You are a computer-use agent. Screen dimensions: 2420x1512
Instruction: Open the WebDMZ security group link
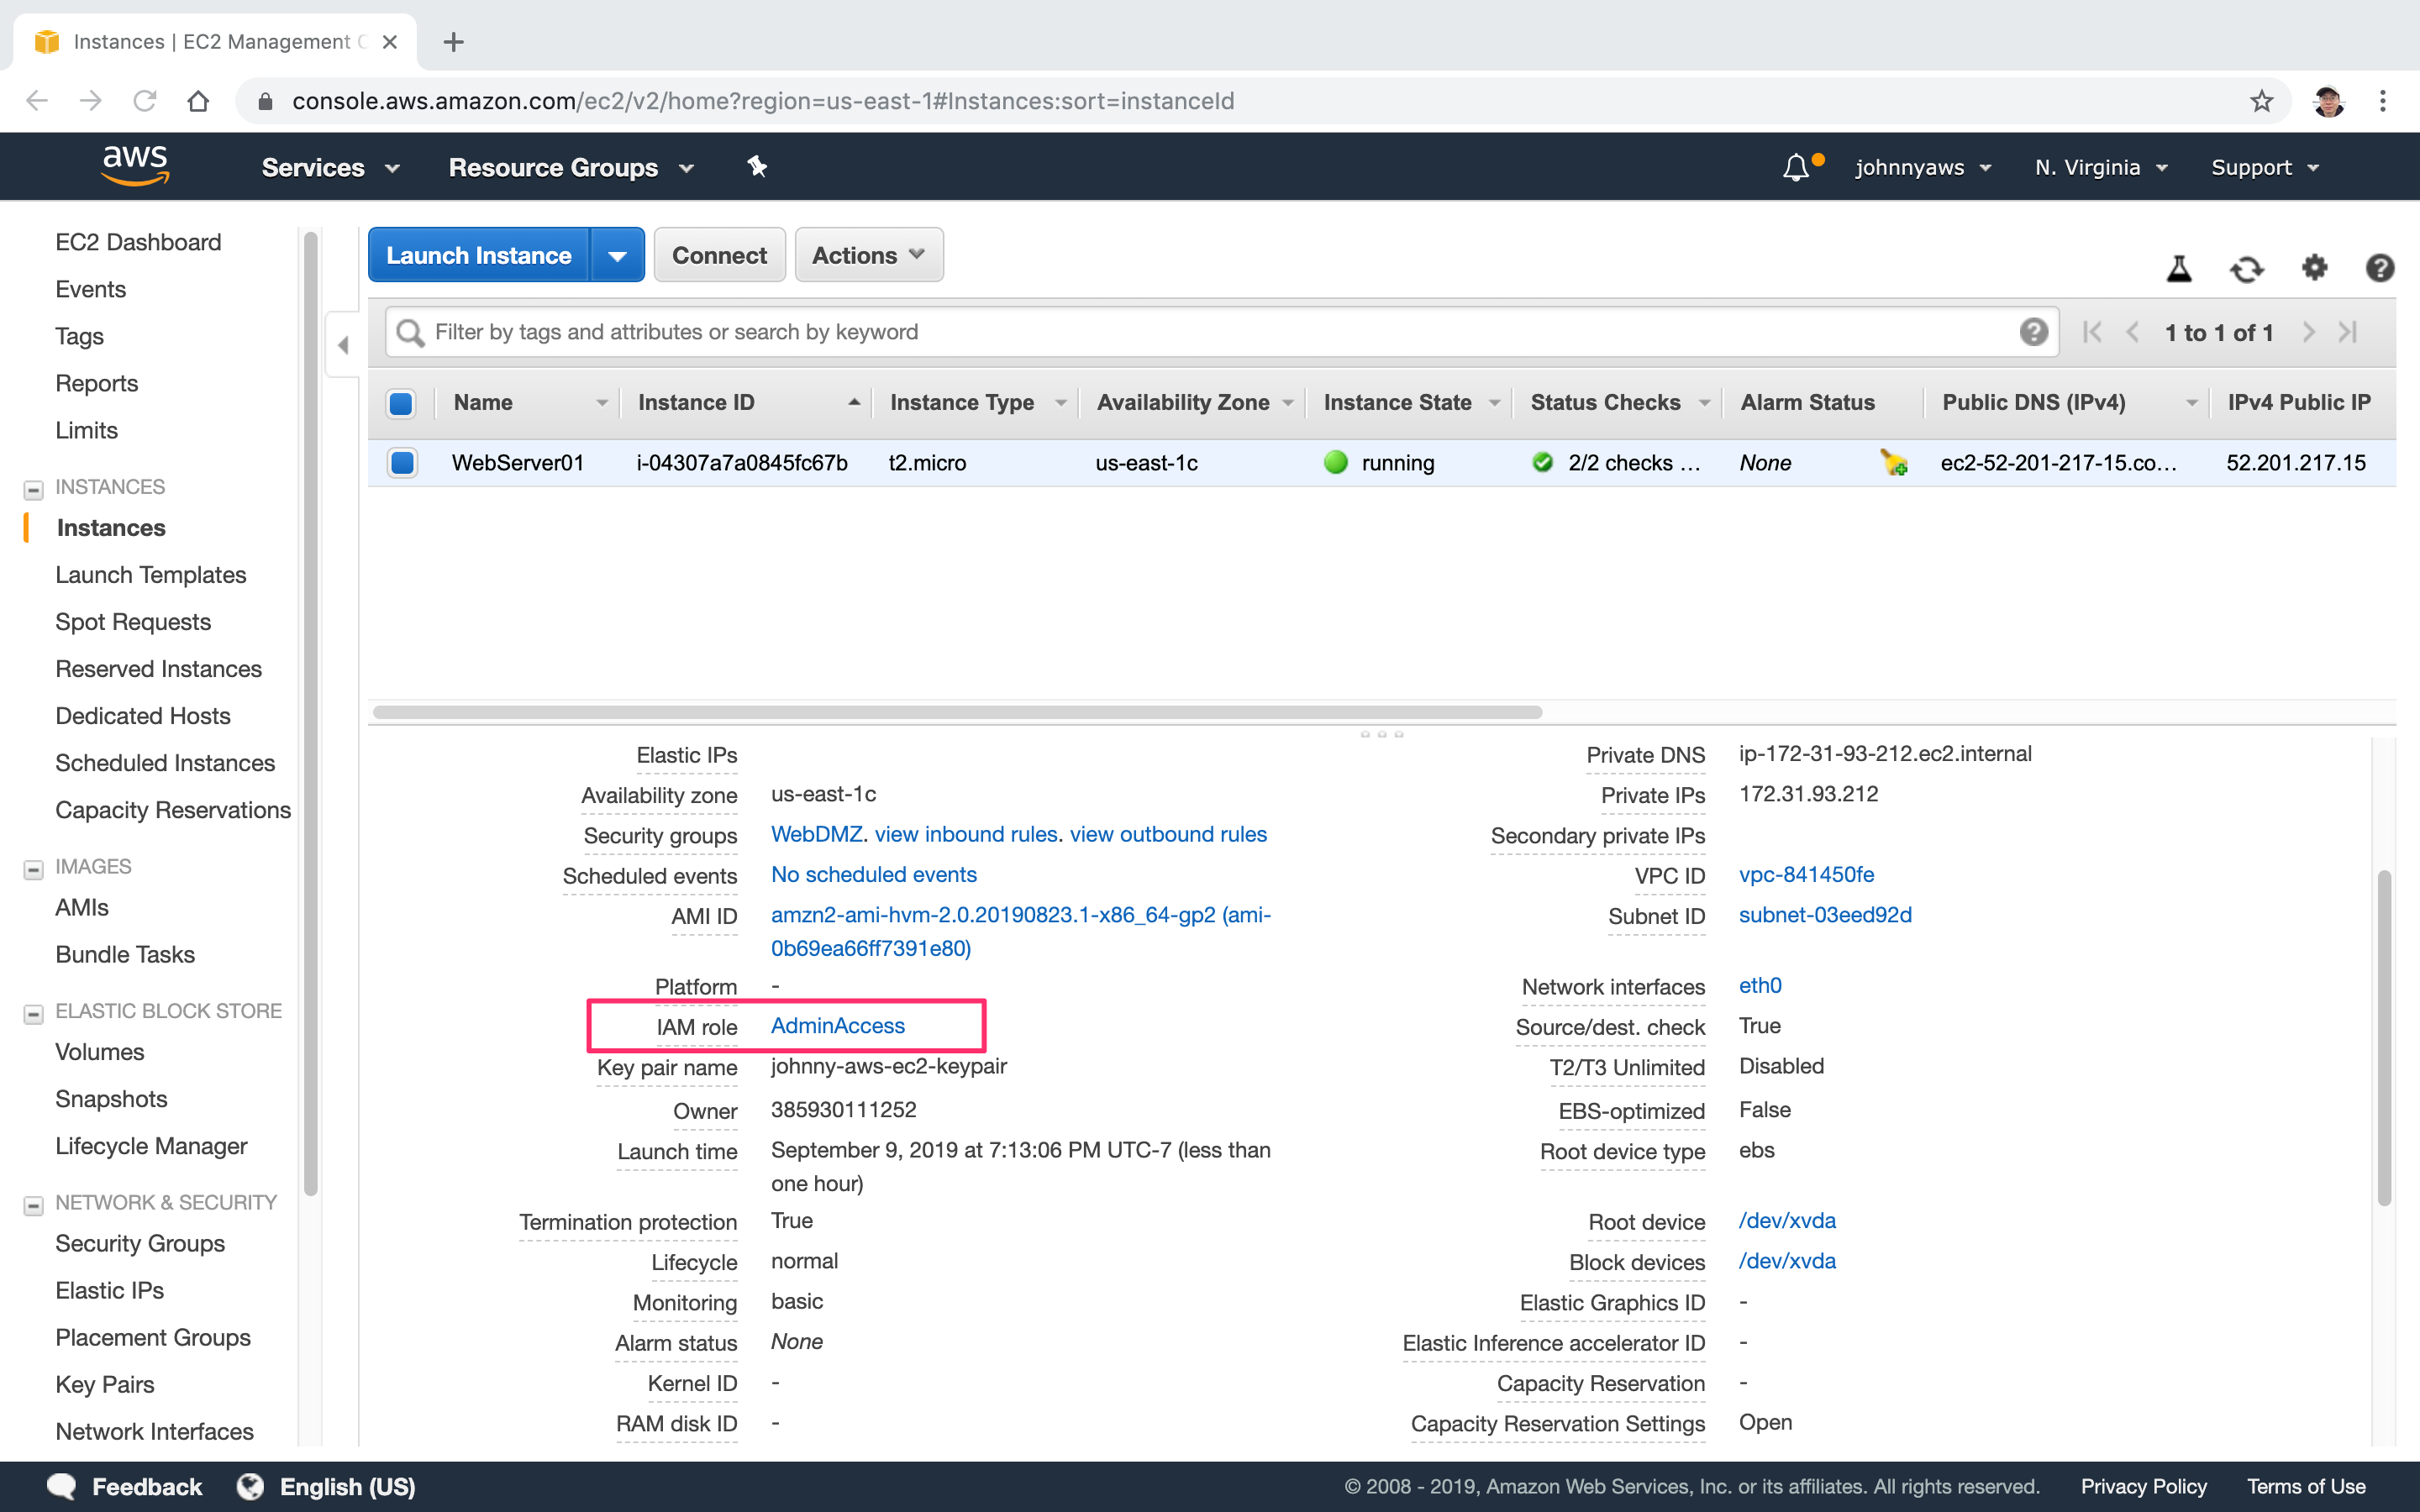click(816, 834)
